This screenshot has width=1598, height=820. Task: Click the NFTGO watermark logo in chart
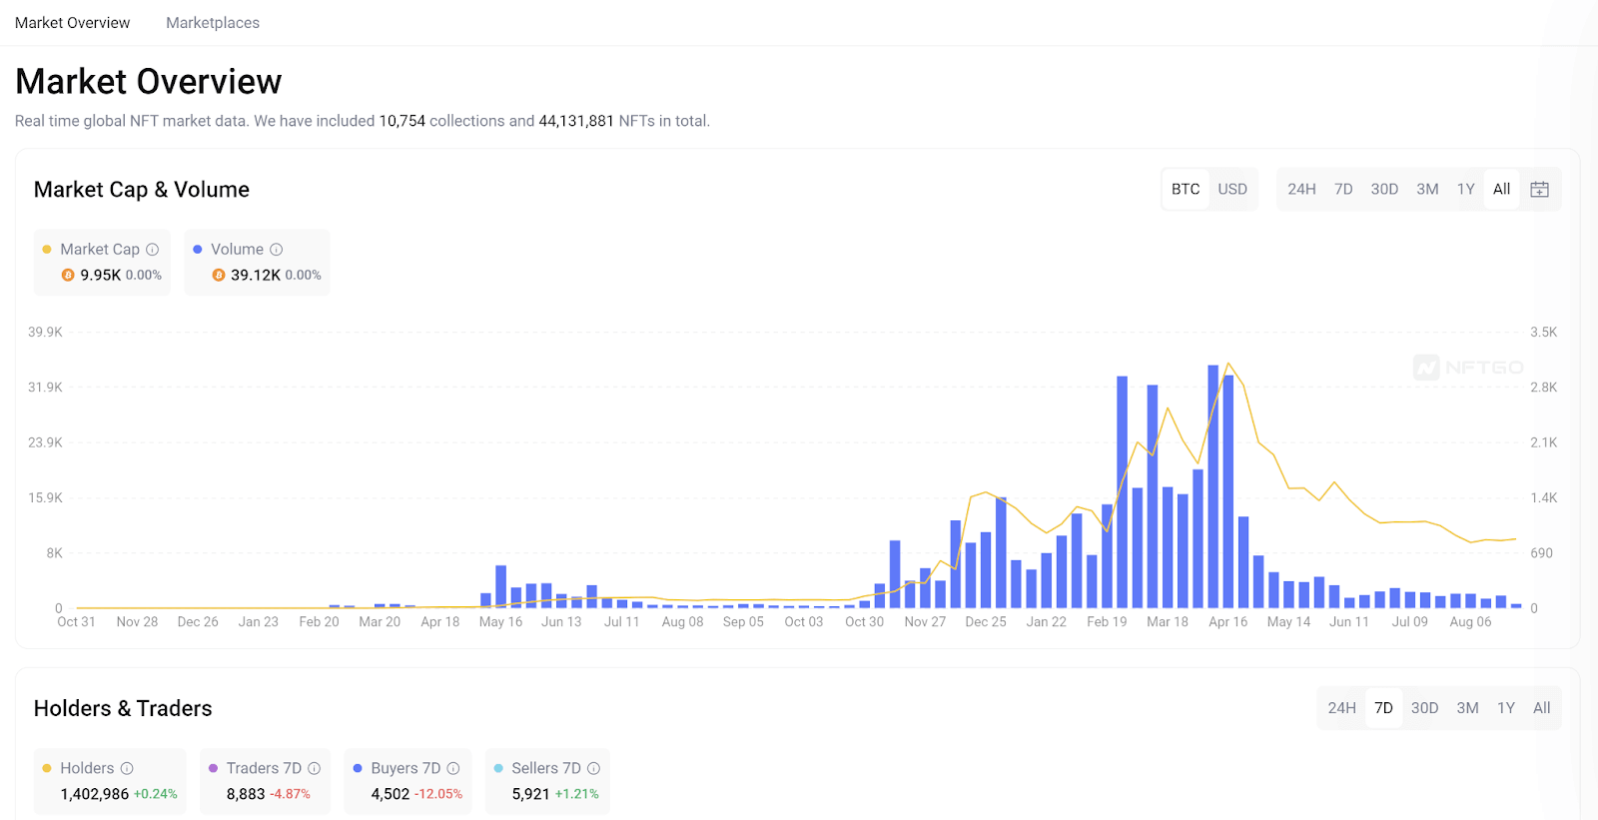[1467, 368]
